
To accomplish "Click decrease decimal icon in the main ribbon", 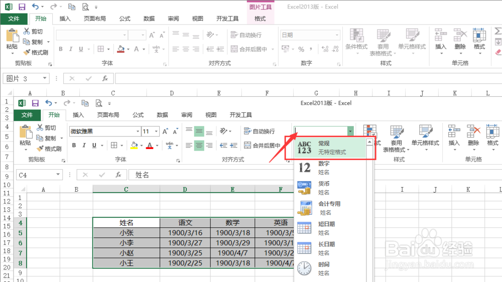I will [x=335, y=49].
